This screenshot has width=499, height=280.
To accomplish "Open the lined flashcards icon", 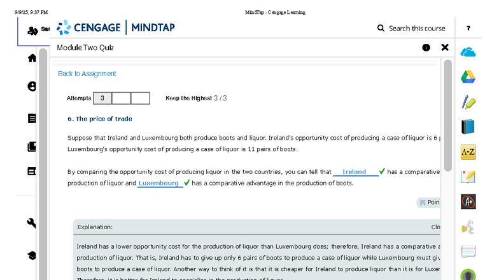I will tap(468, 251).
